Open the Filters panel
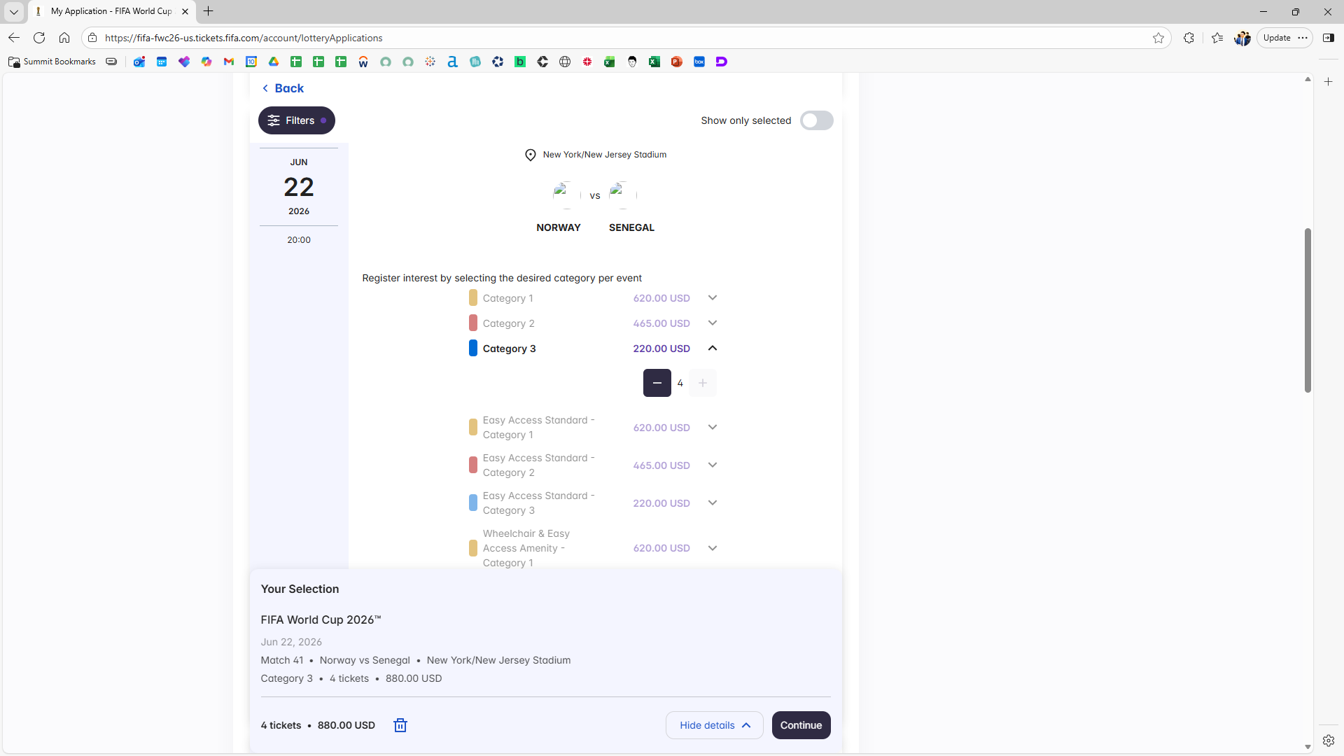1344x756 pixels. 297,120
